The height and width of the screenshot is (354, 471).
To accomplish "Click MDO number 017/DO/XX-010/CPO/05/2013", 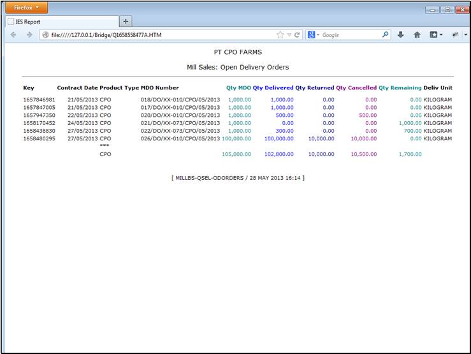I will tap(180, 107).
